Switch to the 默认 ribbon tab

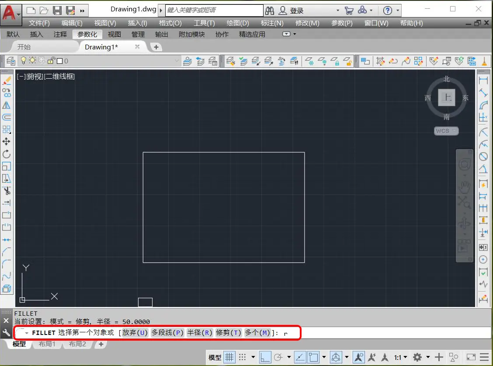point(13,34)
